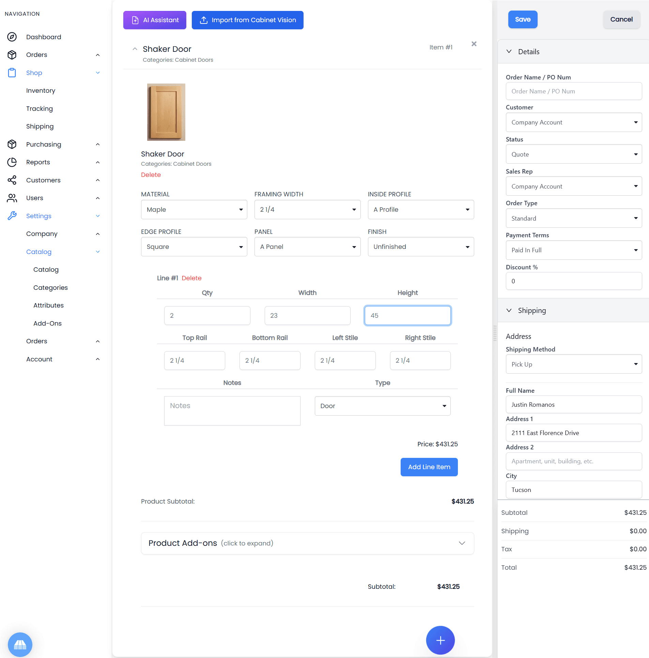649x658 pixels.
Task: Click the Customers network icon
Action: tap(12, 180)
